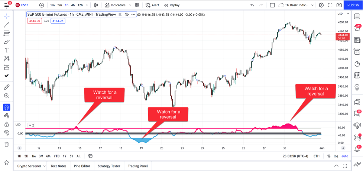
Task: Take a chart snapshot with camera icon
Action: (339, 5)
